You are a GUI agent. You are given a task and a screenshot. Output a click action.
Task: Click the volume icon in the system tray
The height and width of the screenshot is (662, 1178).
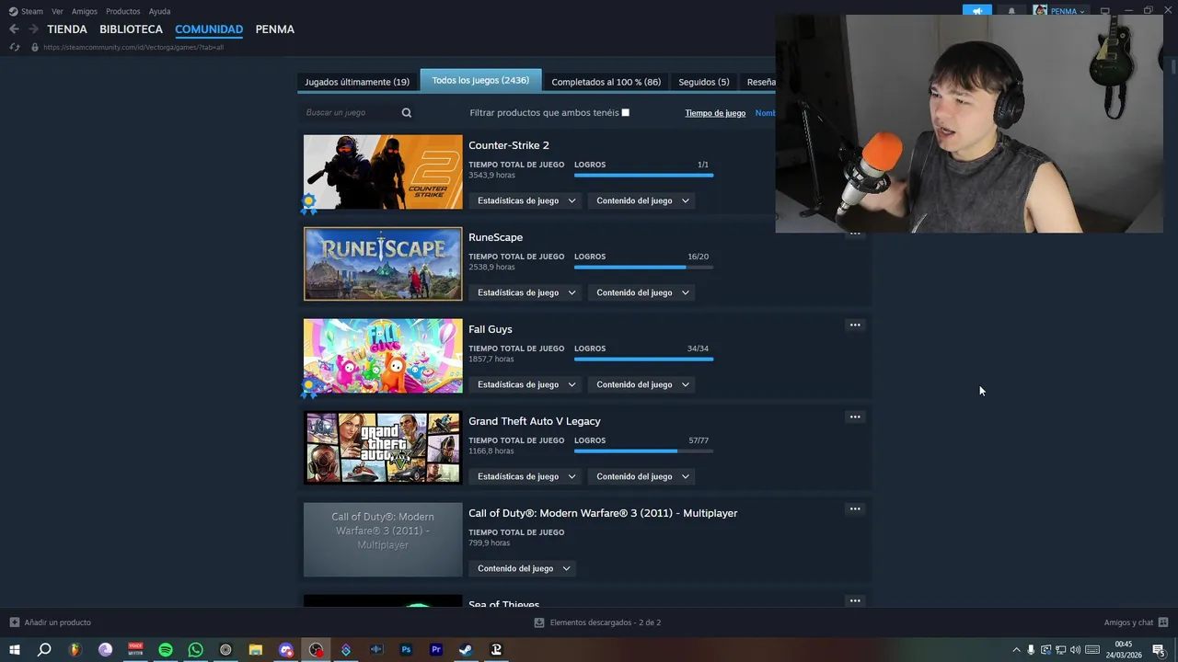pyautogui.click(x=1075, y=650)
